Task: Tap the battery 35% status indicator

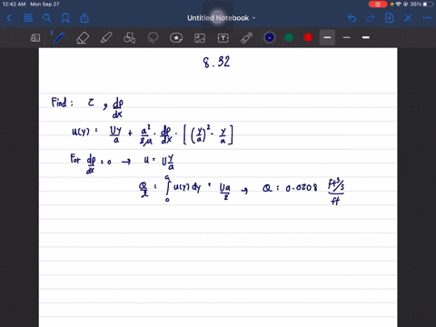Action: coord(422,5)
